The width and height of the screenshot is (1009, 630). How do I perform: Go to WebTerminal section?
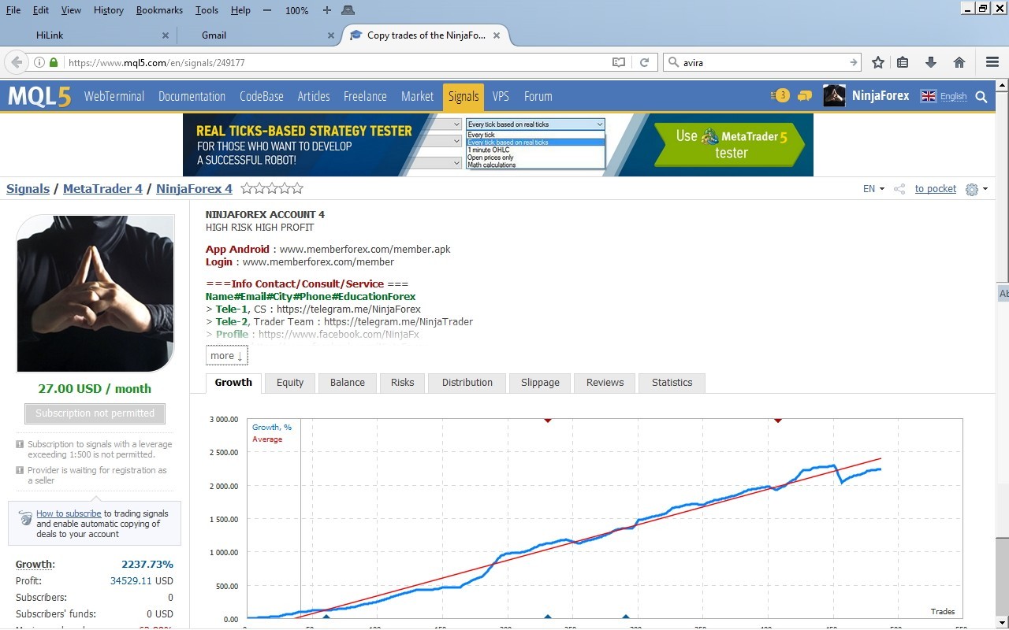click(x=114, y=96)
